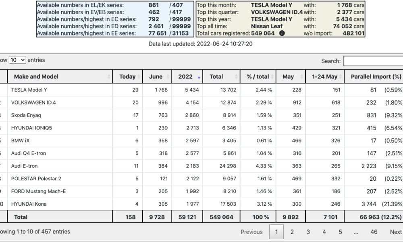Select the 77 651 EE series available numbers

158,33
